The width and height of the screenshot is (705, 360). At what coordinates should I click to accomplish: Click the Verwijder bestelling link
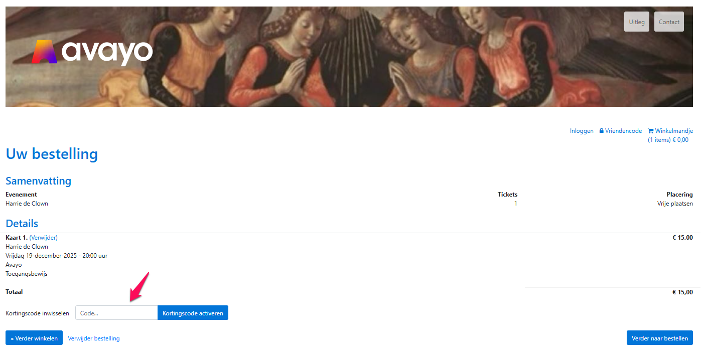pyautogui.click(x=94, y=338)
